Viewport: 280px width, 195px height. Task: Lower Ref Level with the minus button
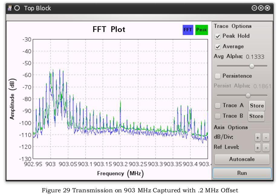point(266,148)
